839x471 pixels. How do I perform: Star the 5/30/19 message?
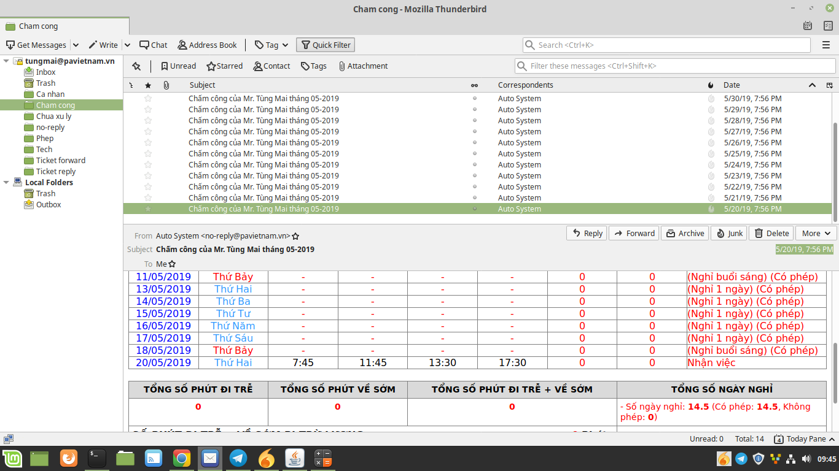148,99
